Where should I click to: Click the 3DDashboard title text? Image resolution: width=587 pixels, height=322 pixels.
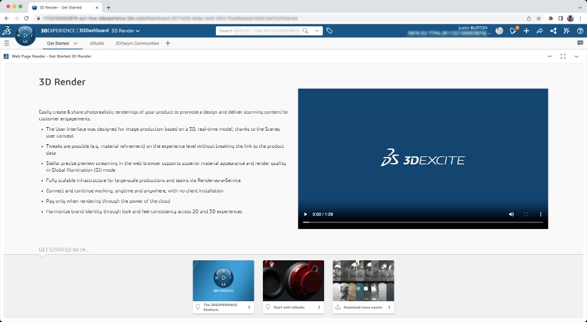pos(94,31)
